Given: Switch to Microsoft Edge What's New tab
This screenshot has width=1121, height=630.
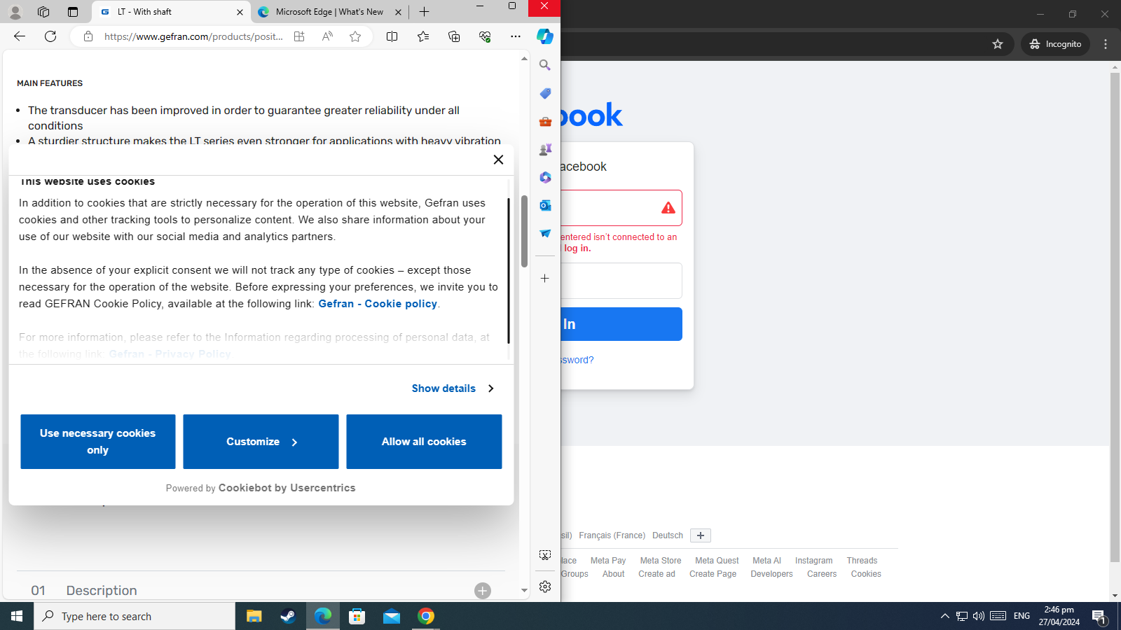Looking at the screenshot, I should (x=329, y=12).
